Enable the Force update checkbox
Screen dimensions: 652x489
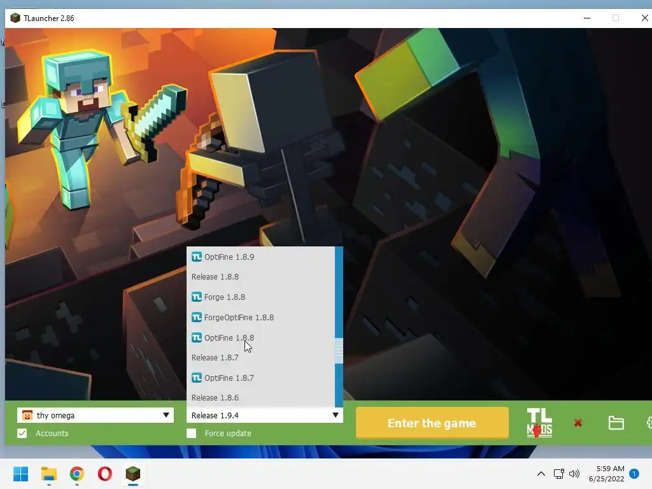(191, 433)
